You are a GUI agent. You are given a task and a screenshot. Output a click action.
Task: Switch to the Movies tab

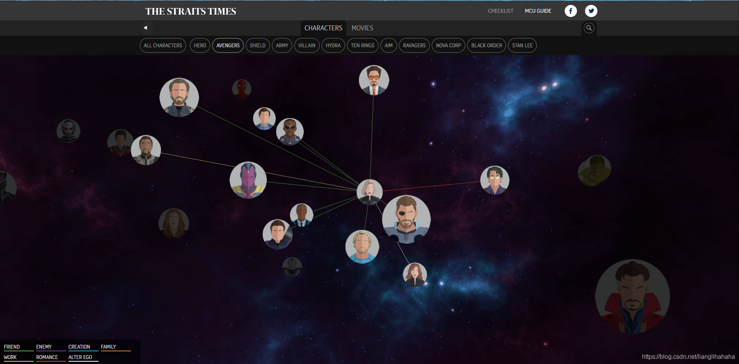click(x=362, y=28)
